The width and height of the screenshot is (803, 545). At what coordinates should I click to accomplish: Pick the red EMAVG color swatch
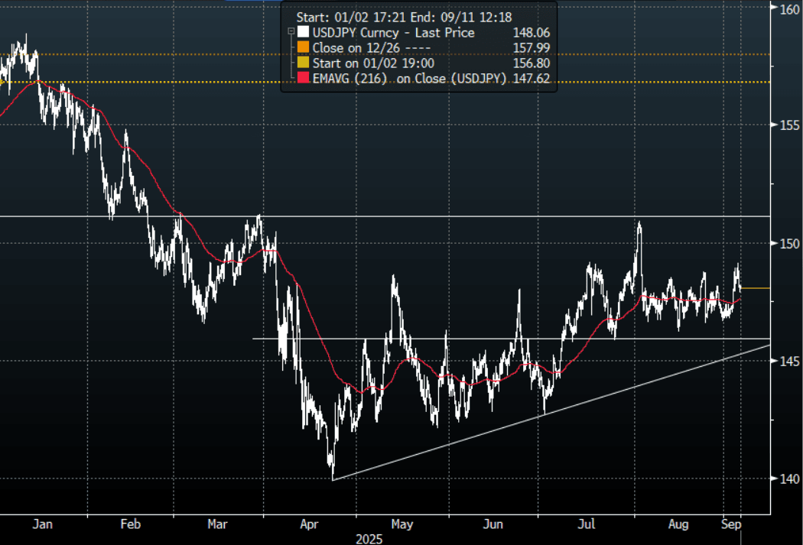tap(304, 79)
